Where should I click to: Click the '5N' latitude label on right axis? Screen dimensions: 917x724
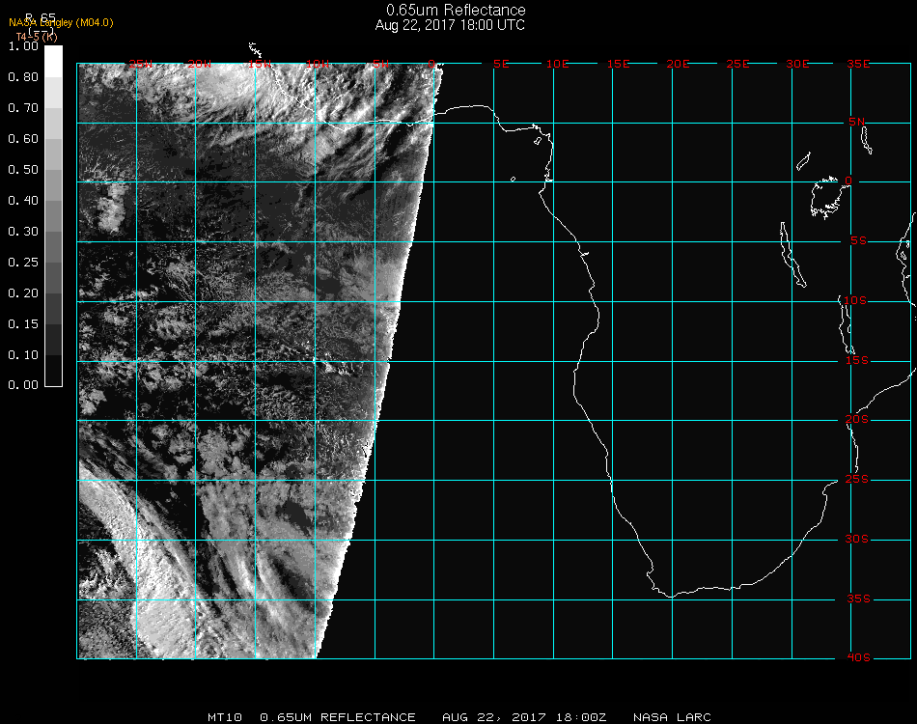coord(857,122)
